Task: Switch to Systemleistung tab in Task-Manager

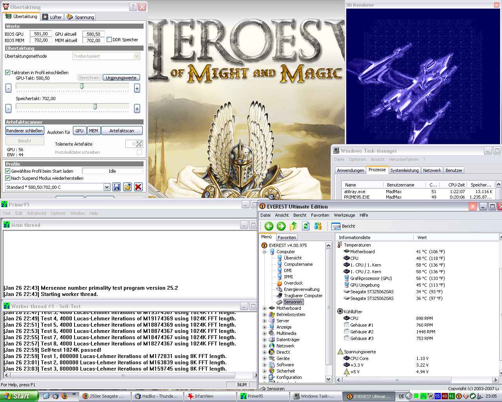Action: [x=404, y=170]
